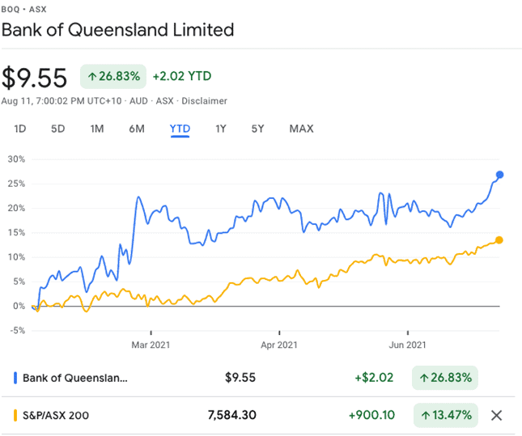Click the +2.02 YTD change text
The width and height of the screenshot is (522, 436).
182,76
